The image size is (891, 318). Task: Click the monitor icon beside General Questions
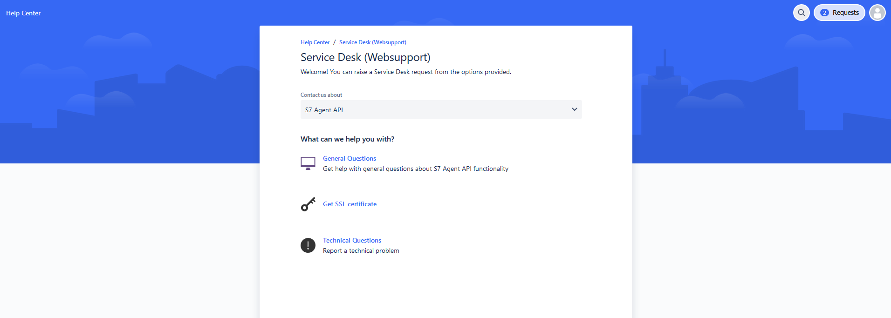point(308,163)
